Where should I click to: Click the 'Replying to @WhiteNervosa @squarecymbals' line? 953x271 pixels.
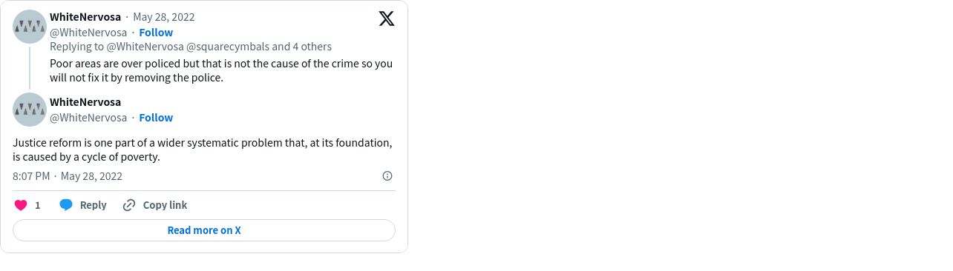point(191,47)
